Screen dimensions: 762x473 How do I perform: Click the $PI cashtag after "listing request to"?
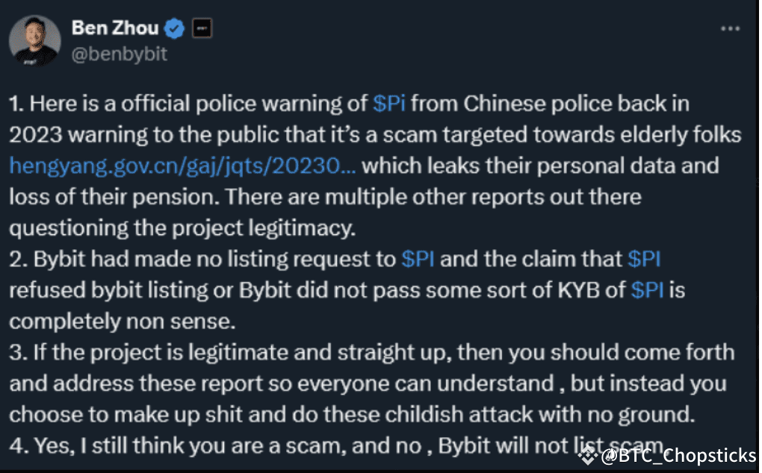point(419,259)
